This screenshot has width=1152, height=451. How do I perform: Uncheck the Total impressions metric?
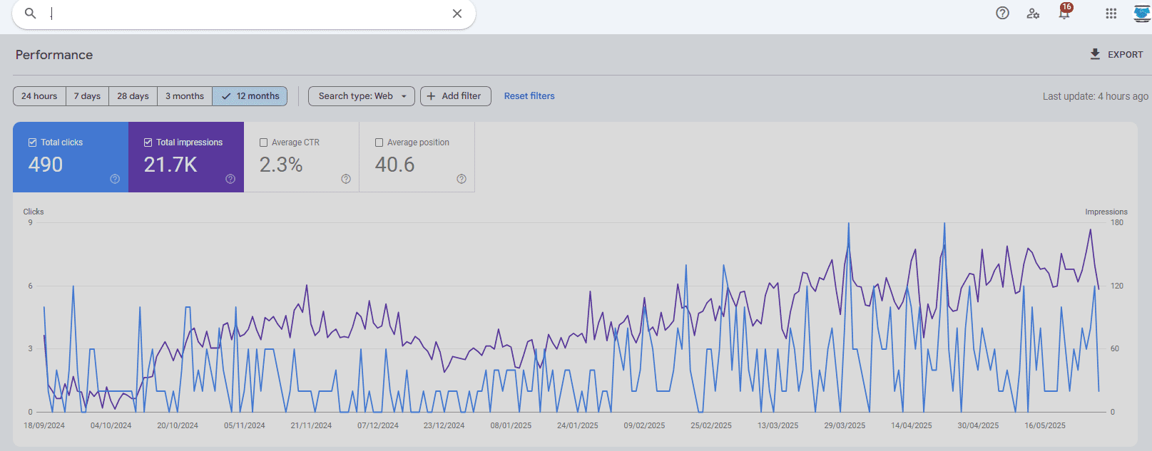tap(148, 142)
